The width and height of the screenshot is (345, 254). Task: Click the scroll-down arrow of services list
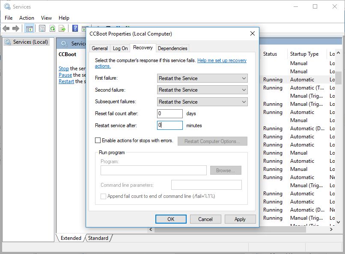pos(338,222)
